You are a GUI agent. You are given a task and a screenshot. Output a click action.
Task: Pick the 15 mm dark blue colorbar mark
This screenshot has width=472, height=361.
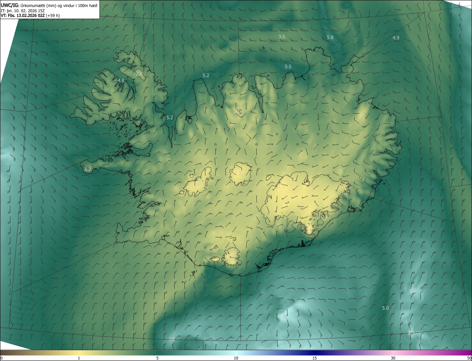point(315,358)
